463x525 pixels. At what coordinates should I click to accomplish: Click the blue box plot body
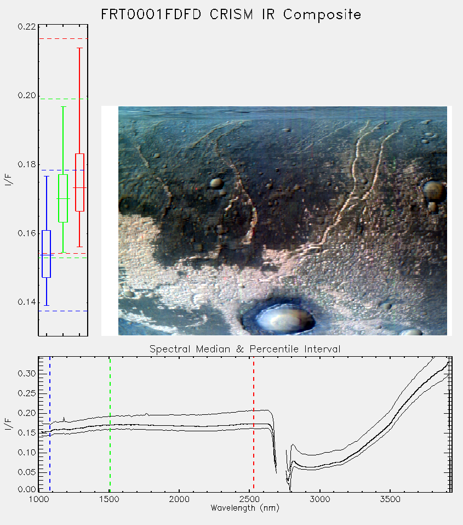coord(46,254)
